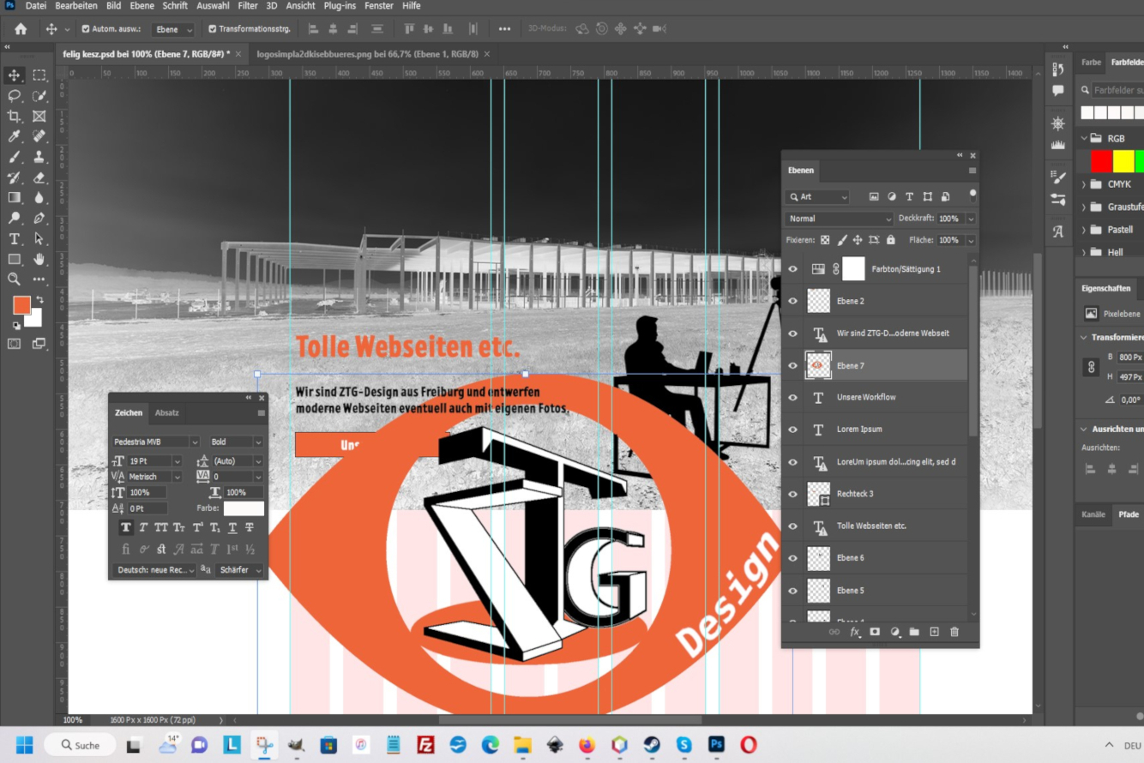Image resolution: width=1144 pixels, height=763 pixels.
Task: Hide the Rechteck 3 layer
Action: coord(792,494)
